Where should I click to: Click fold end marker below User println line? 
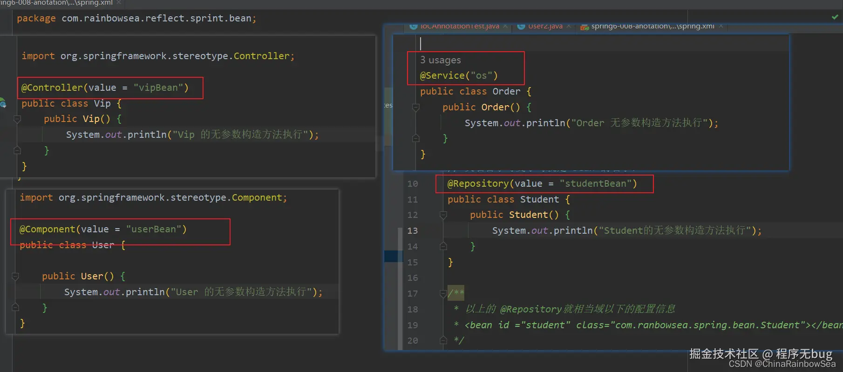[x=15, y=307]
